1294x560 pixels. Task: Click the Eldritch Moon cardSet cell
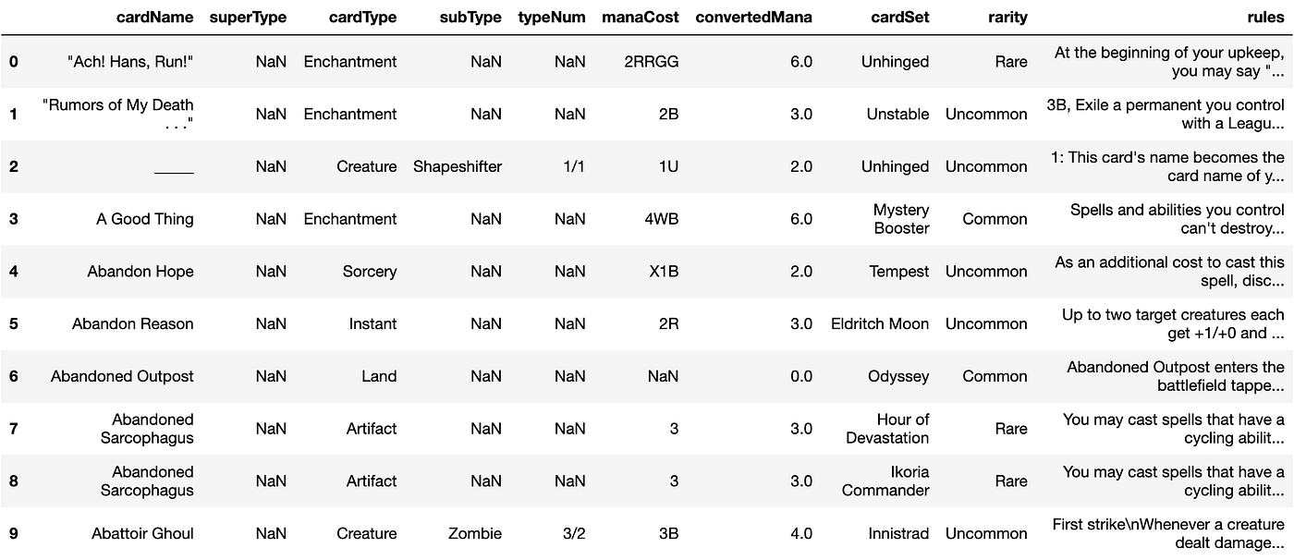click(880, 323)
